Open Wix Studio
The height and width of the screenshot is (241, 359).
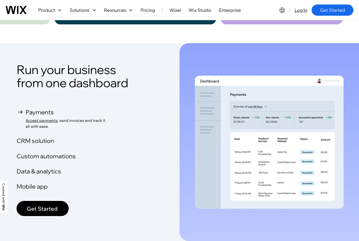click(200, 10)
